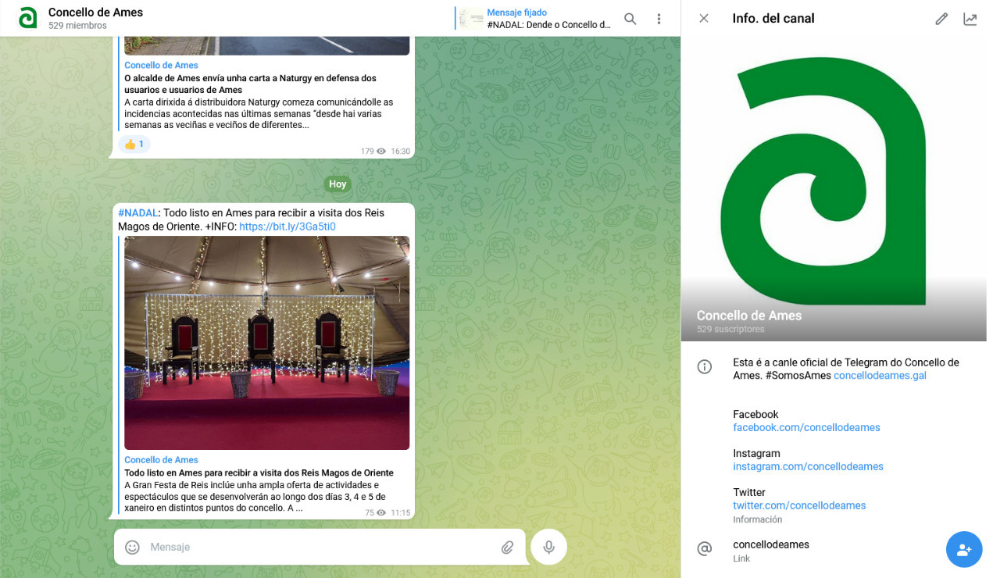The image size is (993, 578).
Task: Click the Concello de Ames title in chat header
Action: point(95,12)
